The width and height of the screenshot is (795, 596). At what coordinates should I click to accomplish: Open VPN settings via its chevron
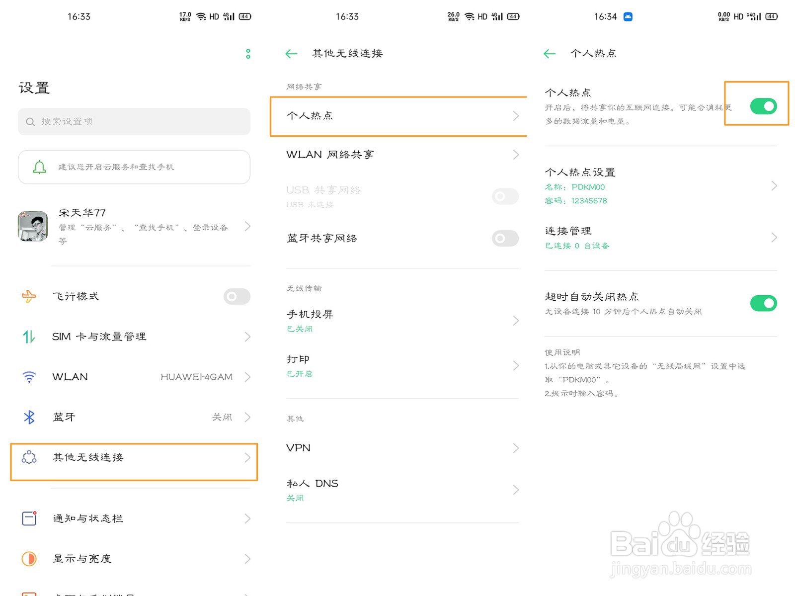coord(515,448)
